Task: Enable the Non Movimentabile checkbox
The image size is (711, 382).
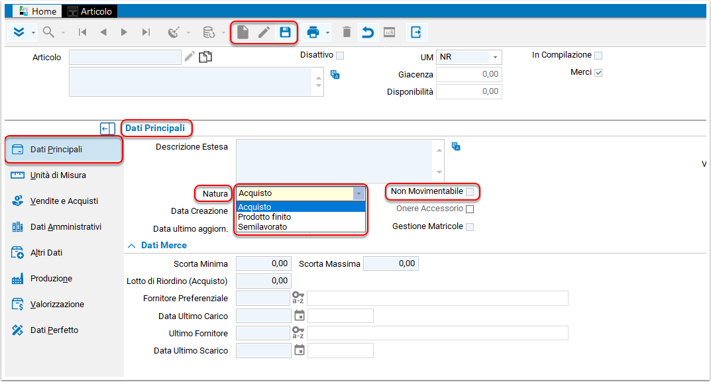Action: (470, 192)
